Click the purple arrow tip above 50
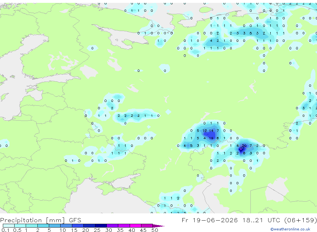 [158, 226]
